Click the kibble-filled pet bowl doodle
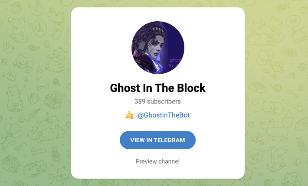The height and width of the screenshot is (186, 308). (x=257, y=88)
